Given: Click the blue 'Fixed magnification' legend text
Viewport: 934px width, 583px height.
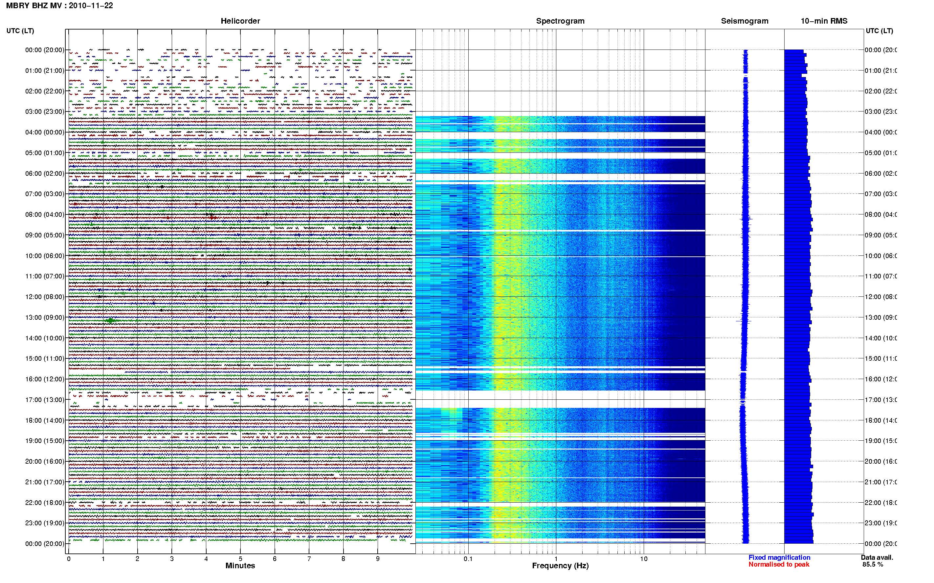Looking at the screenshot, I should point(779,557).
